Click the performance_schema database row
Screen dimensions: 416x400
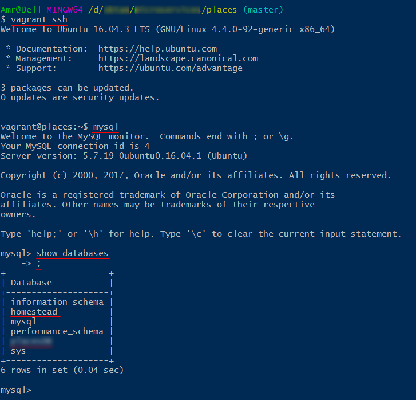(57, 331)
